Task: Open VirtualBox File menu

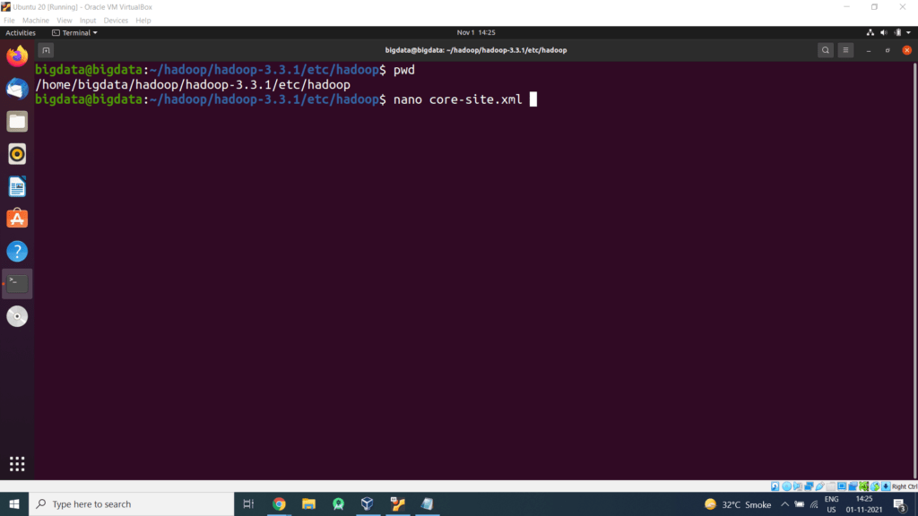Action: (x=9, y=21)
